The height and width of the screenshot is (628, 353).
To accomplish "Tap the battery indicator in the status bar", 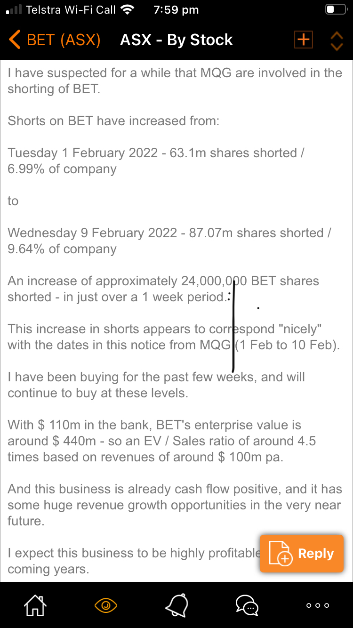I will click(337, 9).
